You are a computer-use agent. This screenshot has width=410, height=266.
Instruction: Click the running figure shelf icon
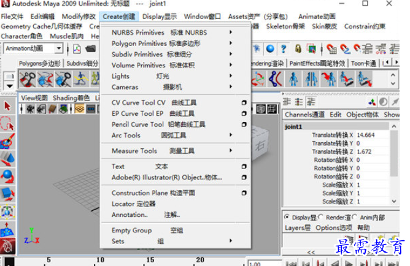pyautogui.click(x=81, y=79)
